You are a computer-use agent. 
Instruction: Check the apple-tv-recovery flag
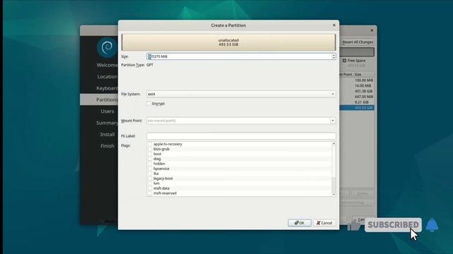click(x=149, y=144)
